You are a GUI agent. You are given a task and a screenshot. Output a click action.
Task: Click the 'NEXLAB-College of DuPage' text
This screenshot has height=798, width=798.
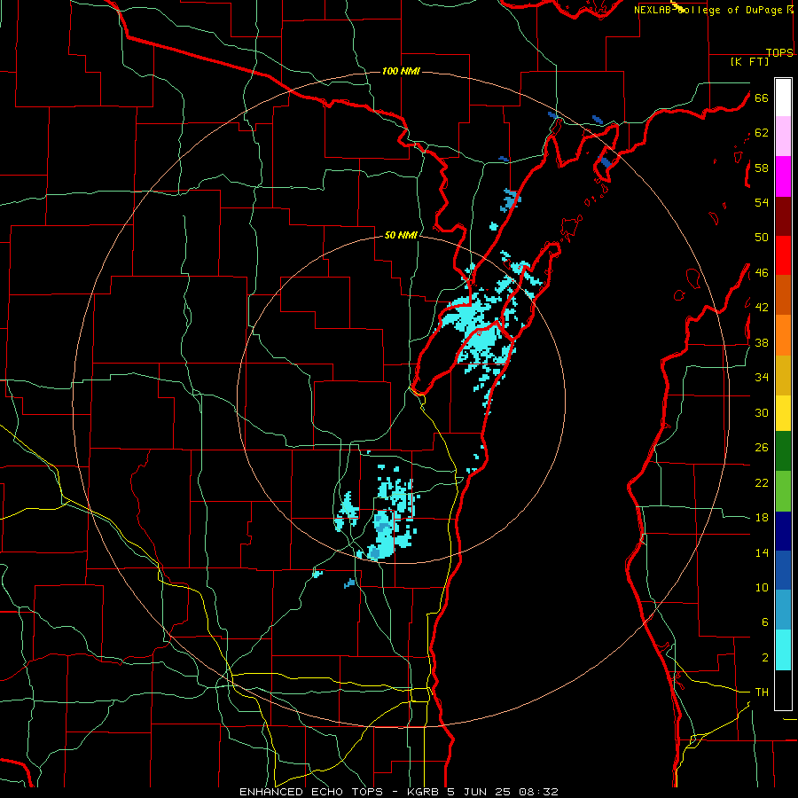pos(708,10)
